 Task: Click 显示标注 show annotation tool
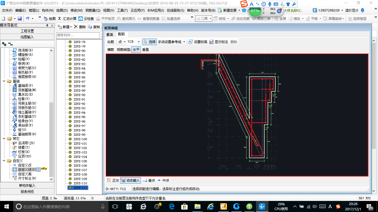(219, 42)
